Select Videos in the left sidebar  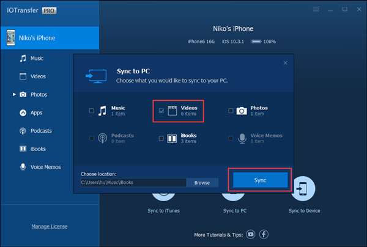38,76
